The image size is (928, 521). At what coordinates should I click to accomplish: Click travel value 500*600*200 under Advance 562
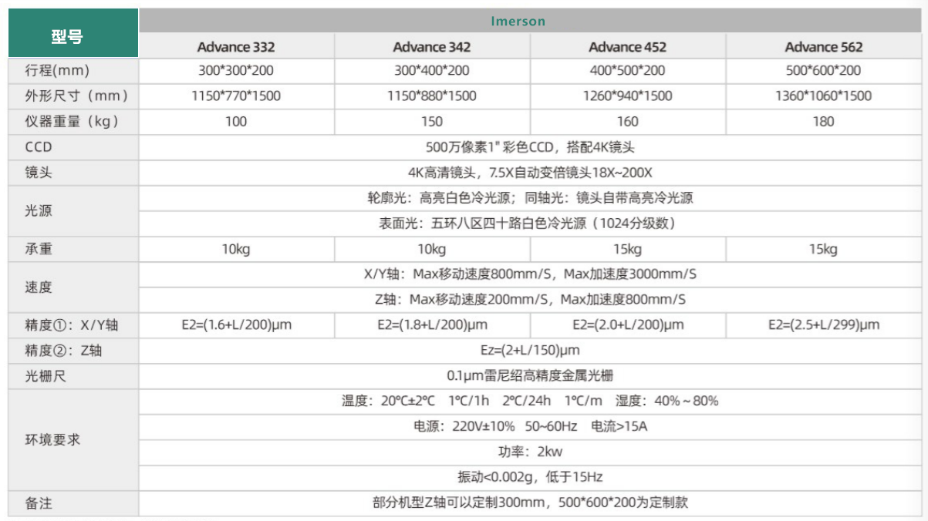click(824, 71)
